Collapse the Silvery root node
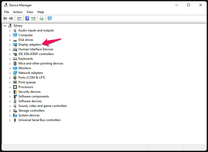Image resolution: width=208 pixels, height=152 pixels. tap(5, 26)
